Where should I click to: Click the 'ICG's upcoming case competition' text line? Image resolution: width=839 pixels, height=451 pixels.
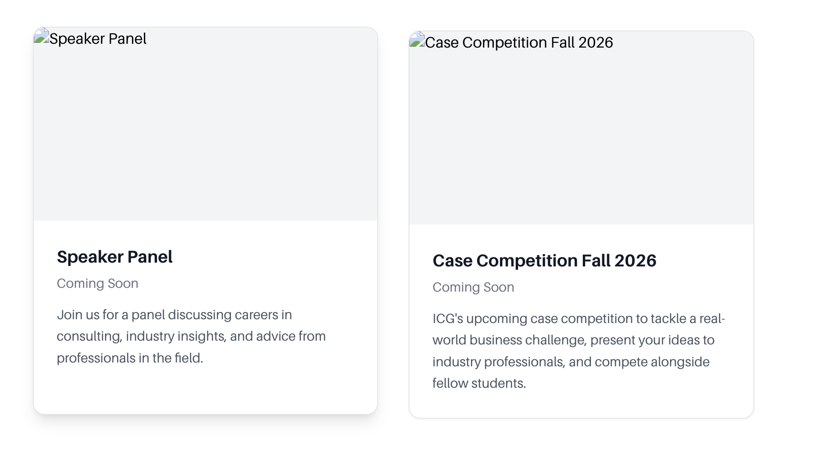tap(579, 319)
